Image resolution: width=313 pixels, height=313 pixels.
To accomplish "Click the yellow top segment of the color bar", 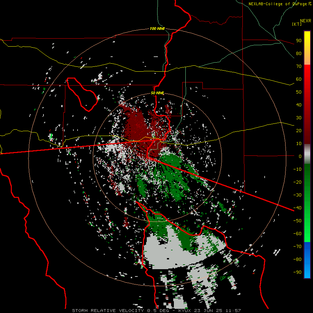I will pyautogui.click(x=307, y=48).
